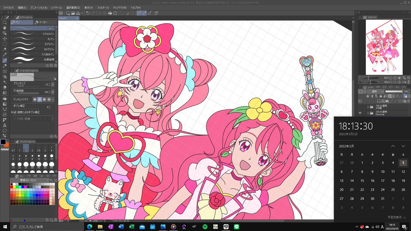
Task: Open ファイル(F) menu
Action: (8, 8)
